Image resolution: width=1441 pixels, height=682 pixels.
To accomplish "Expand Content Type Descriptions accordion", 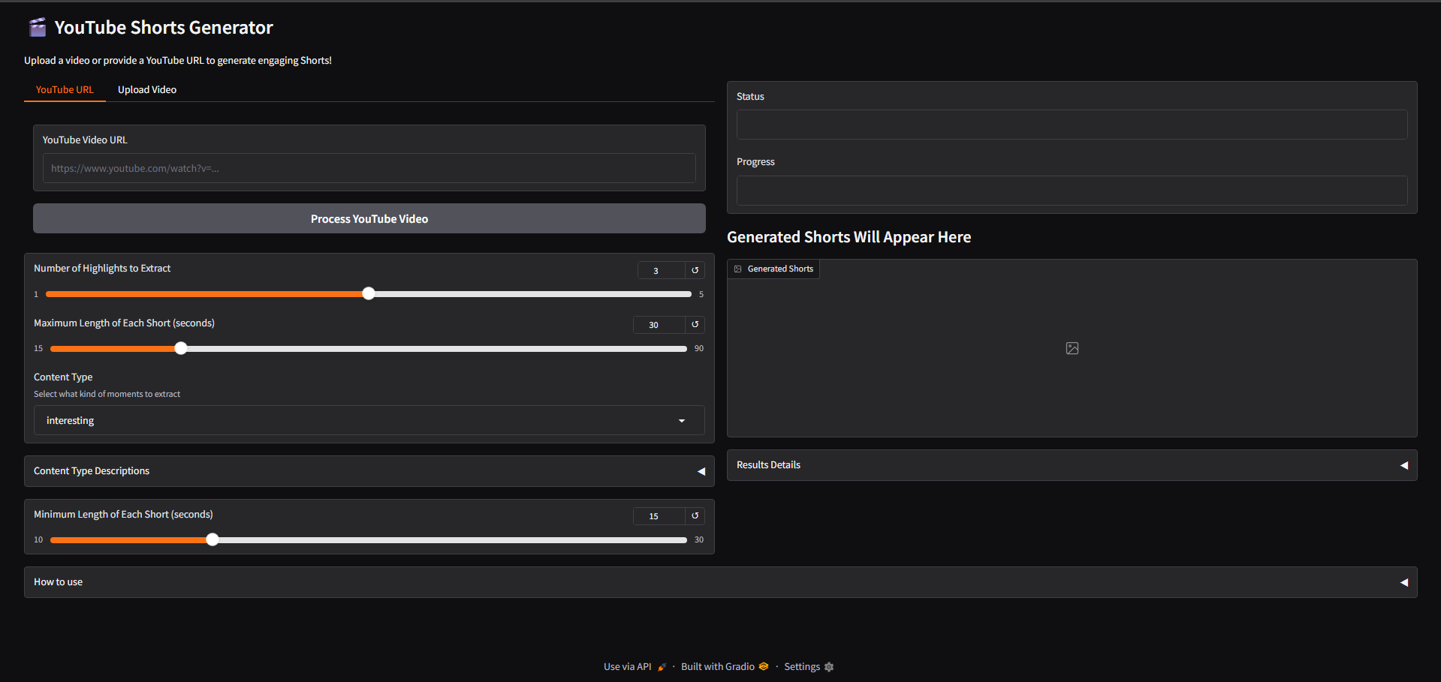I will pos(369,471).
